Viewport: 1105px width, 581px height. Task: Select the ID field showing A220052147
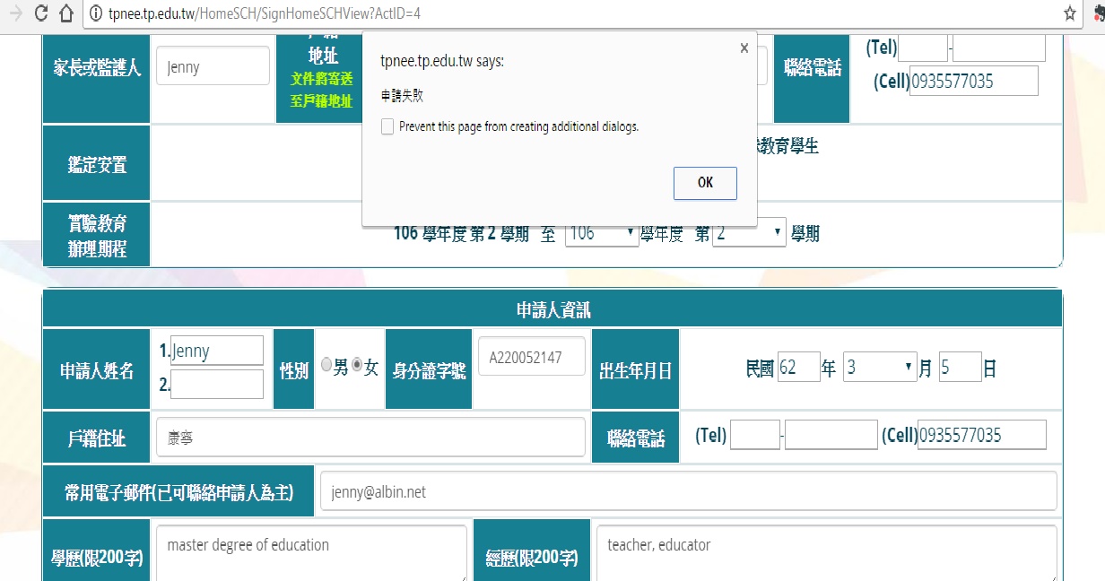pyautogui.click(x=532, y=355)
